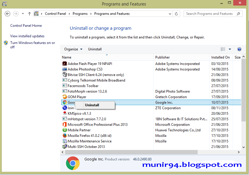
Task: Select the GOM Player entry
Action: tap(151, 97)
